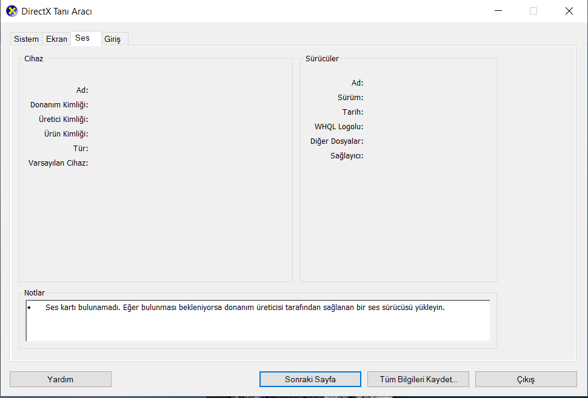Image resolution: width=588 pixels, height=398 pixels.
Task: Click the 'Üretici Kimliği:' label
Action: (x=64, y=120)
